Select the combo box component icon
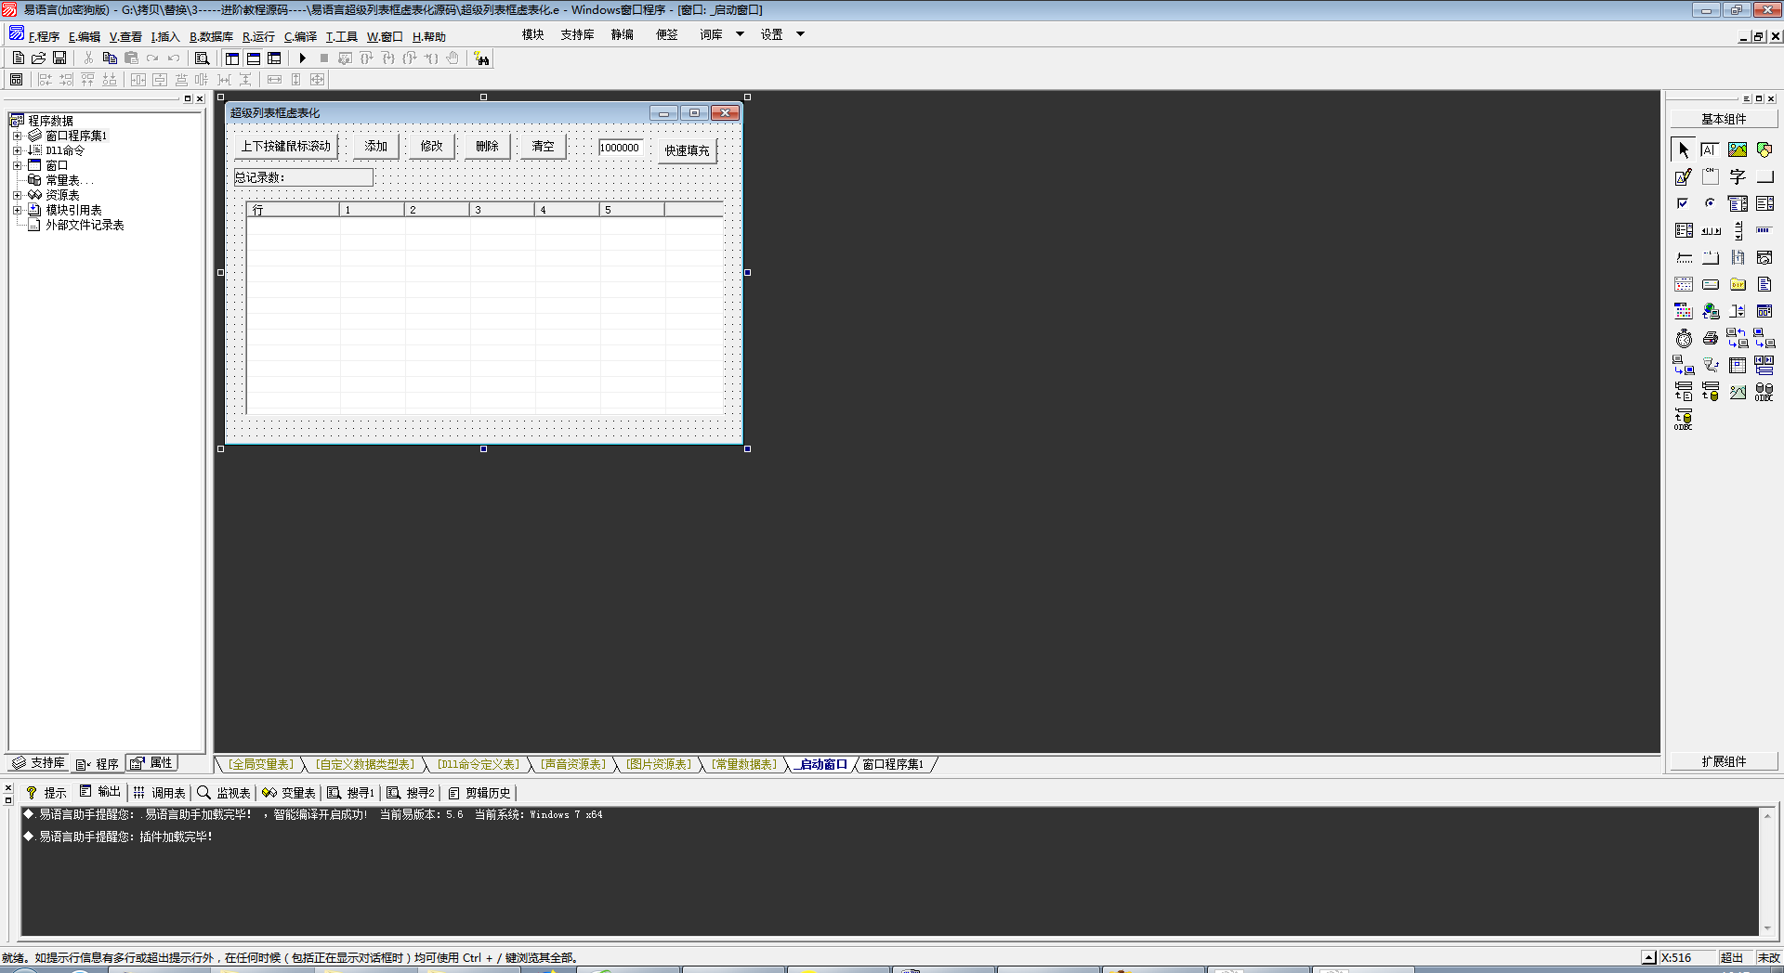The image size is (1784, 973). click(x=1738, y=203)
